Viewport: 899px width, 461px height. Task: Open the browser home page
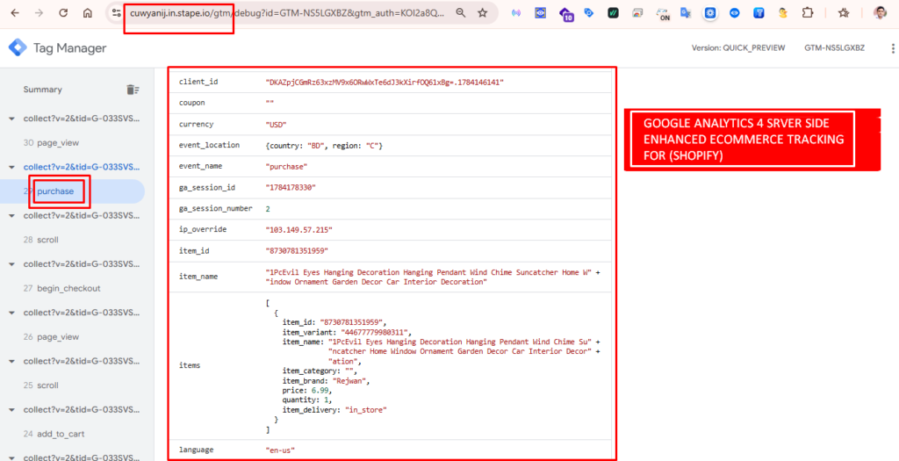pyautogui.click(x=88, y=12)
